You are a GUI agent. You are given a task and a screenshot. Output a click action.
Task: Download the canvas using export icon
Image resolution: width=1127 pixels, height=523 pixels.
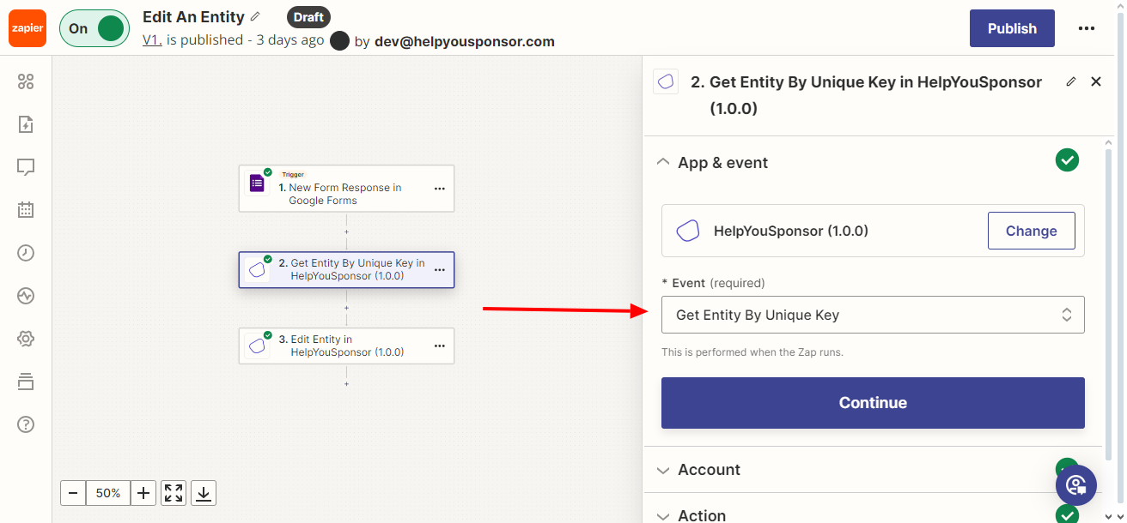204,493
